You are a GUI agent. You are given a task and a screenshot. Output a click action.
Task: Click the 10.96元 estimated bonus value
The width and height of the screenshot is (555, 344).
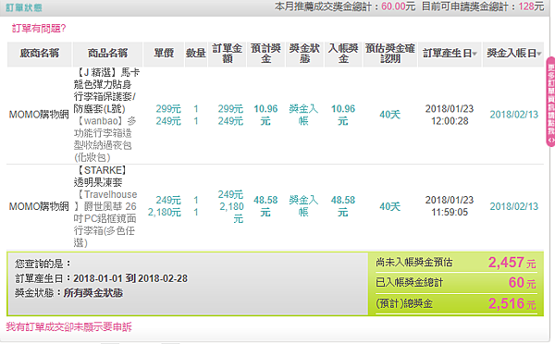coord(265,115)
